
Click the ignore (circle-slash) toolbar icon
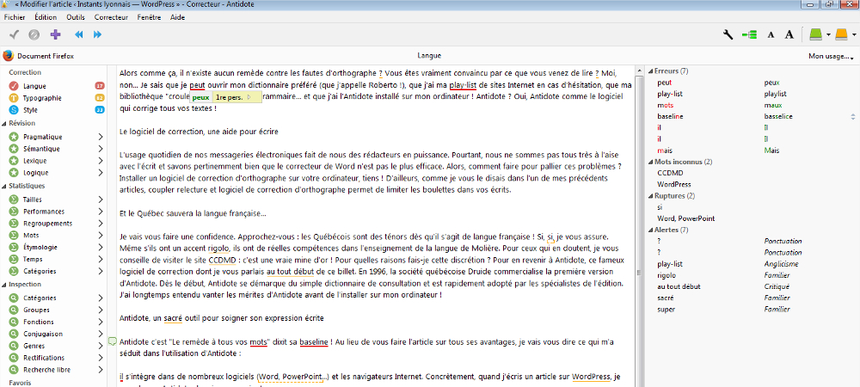point(34,34)
